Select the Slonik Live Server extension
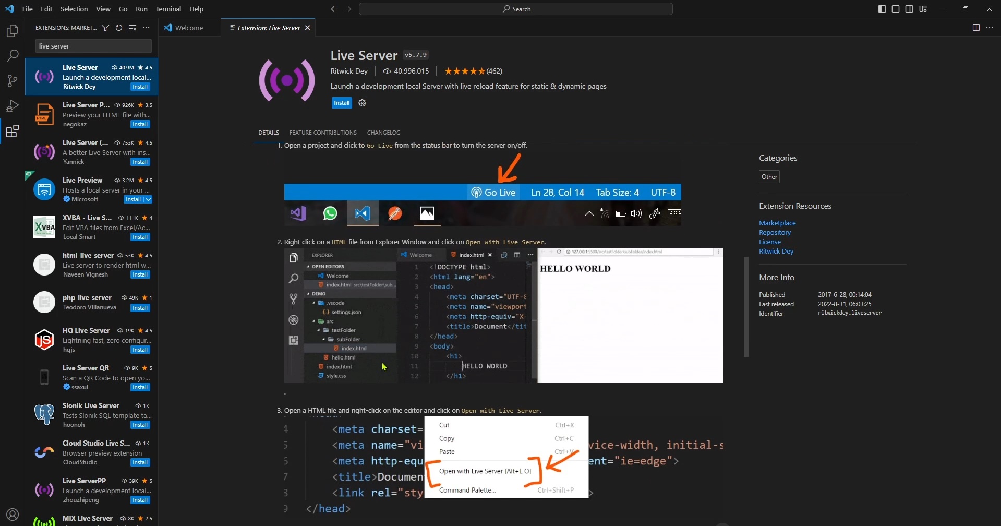Image resolution: width=1001 pixels, height=526 pixels. click(x=92, y=415)
